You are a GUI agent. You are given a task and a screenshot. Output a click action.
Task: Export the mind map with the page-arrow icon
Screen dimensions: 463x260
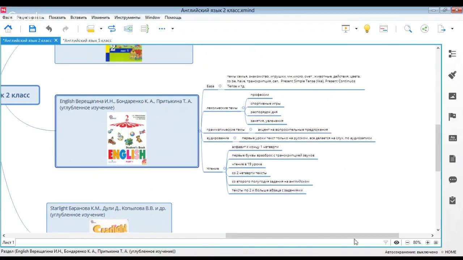(x=442, y=29)
